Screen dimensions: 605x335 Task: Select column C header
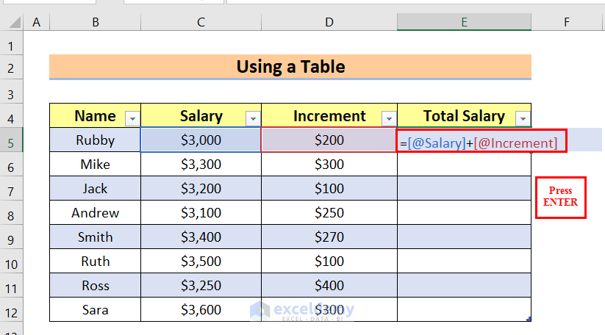[x=201, y=23]
